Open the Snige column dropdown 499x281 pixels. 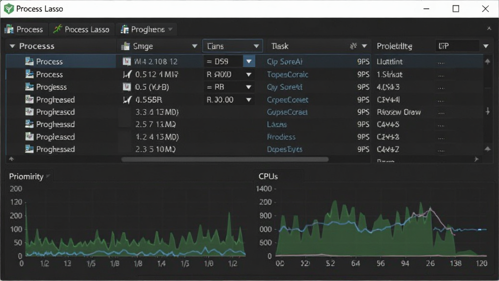point(194,46)
